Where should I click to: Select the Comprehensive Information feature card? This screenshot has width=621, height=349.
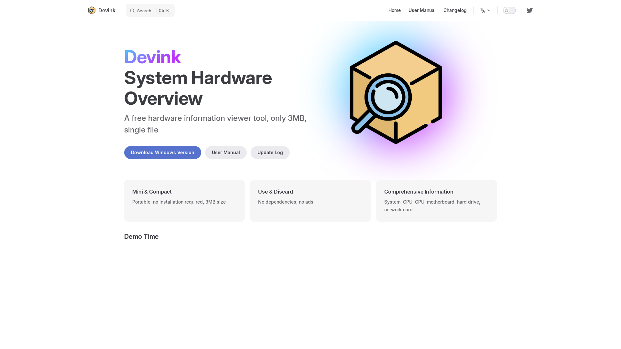click(436, 201)
